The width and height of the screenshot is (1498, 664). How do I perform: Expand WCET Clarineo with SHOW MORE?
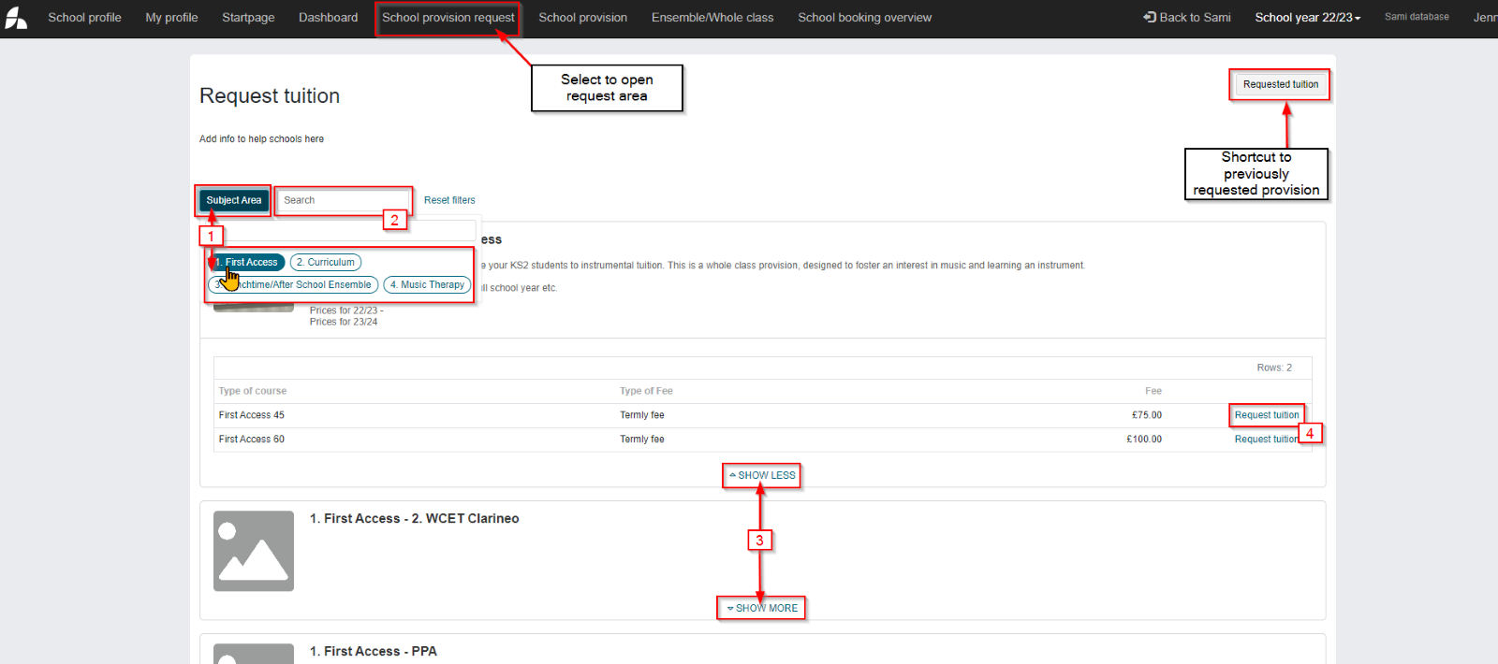[x=762, y=608]
